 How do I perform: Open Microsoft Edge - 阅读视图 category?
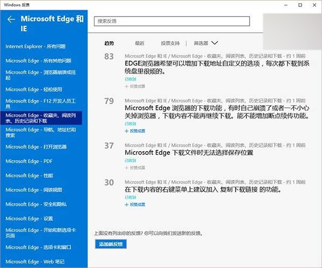pyautogui.click(x=34, y=190)
